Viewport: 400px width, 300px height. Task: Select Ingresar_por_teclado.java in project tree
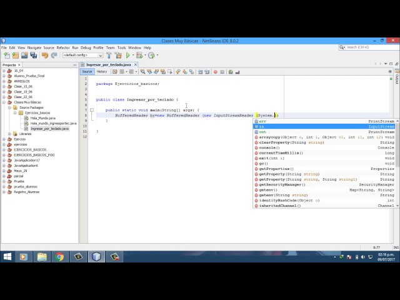(x=49, y=129)
